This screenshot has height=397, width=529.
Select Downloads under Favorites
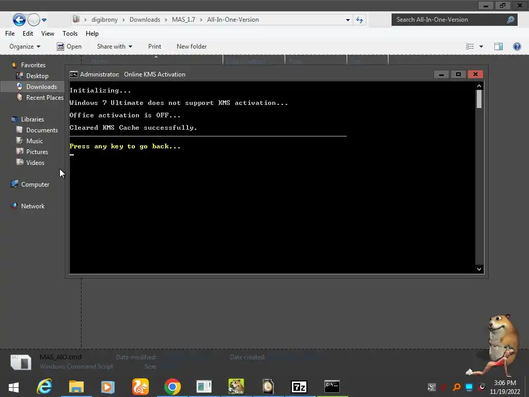(41, 87)
